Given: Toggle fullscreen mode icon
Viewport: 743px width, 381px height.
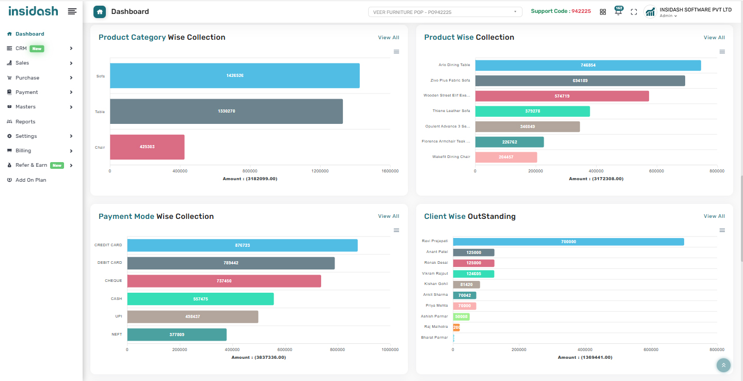Looking at the screenshot, I should pos(634,12).
